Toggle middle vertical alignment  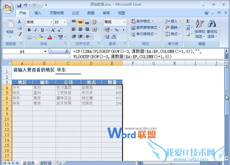(x=80, y=22)
